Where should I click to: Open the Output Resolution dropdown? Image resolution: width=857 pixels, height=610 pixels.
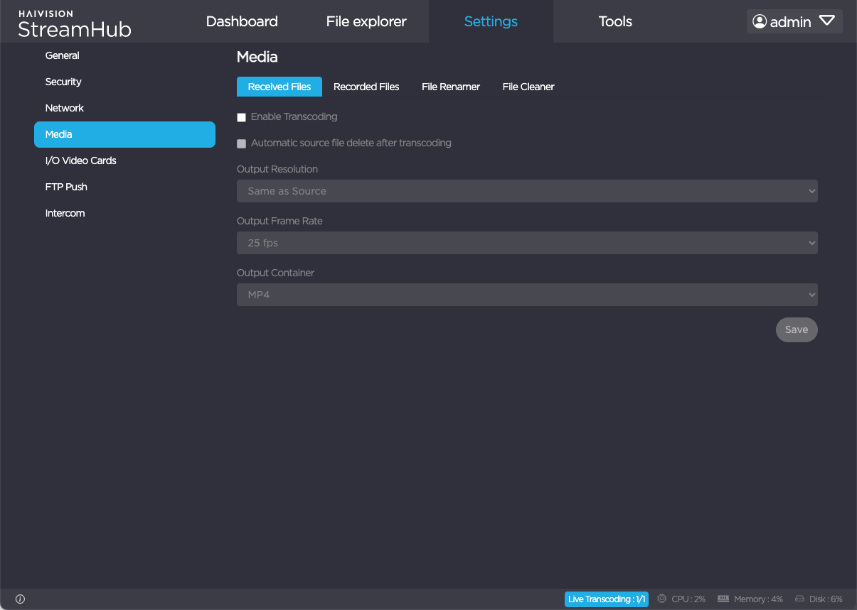coord(527,191)
